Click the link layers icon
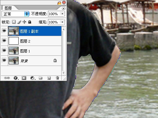The width and height of the screenshot is (158, 118). coord(7,78)
